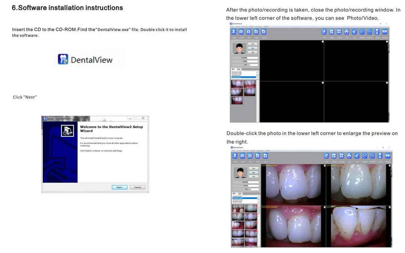Select the highlighted date entry in upper list
The image size is (405, 253).
[244, 78]
